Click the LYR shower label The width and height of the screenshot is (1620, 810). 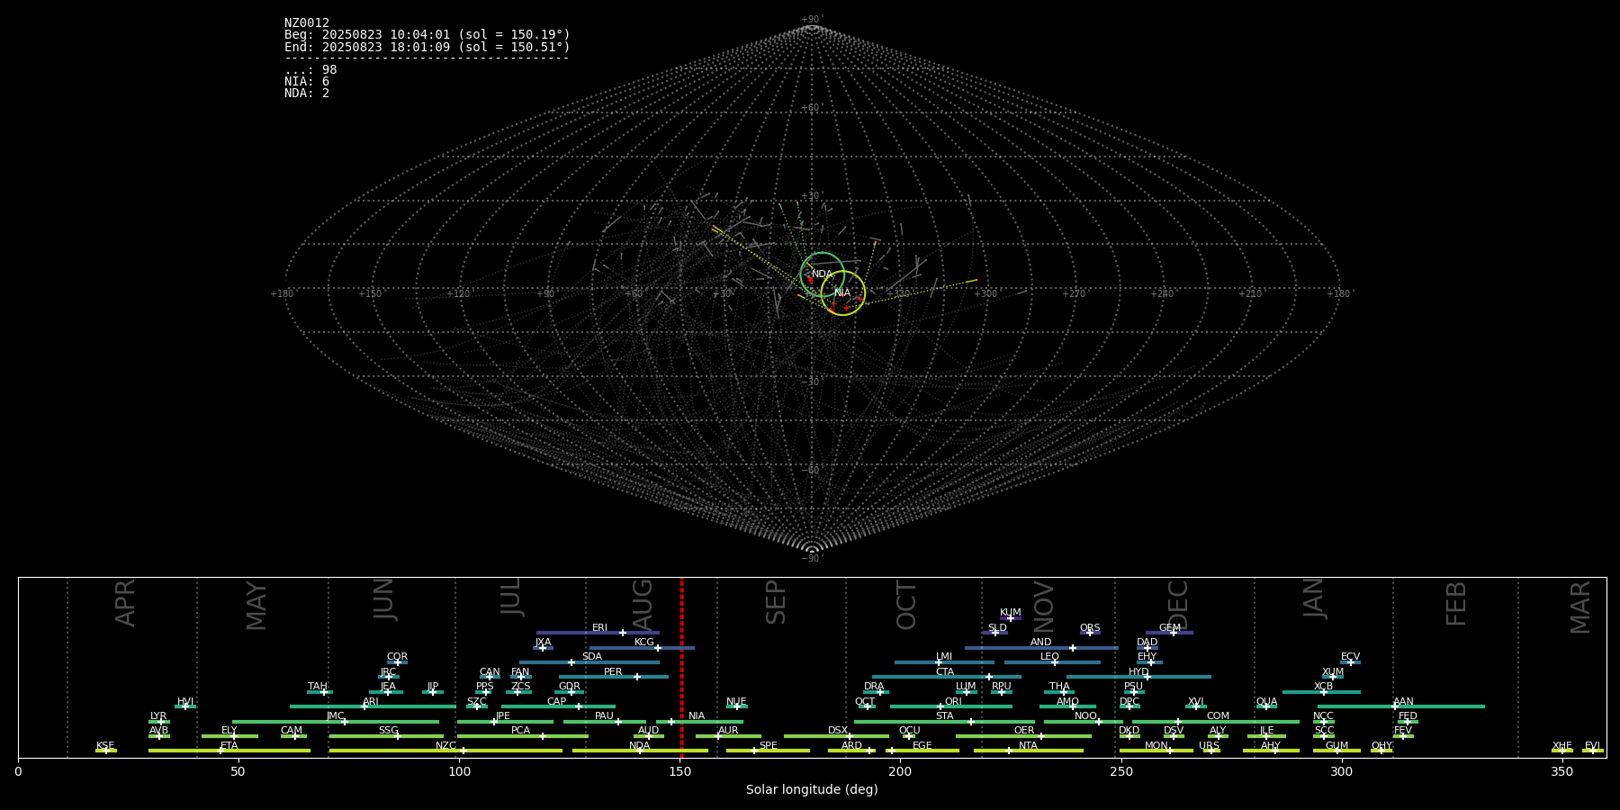158,716
